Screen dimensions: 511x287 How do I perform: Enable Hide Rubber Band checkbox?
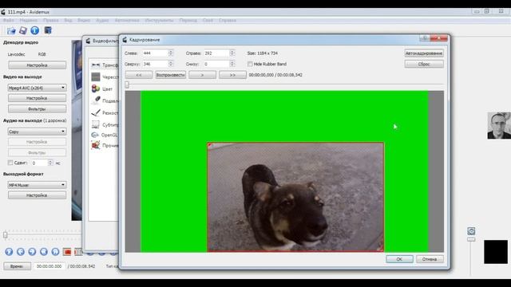click(x=250, y=64)
